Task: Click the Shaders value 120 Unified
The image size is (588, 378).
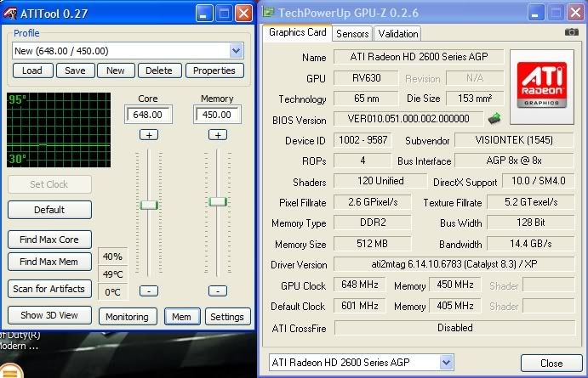Action: click(x=380, y=181)
